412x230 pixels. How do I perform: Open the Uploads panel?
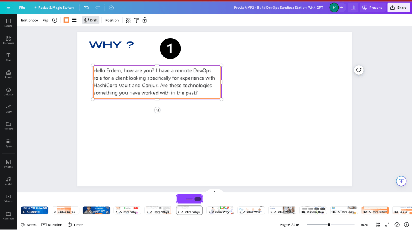(8, 91)
